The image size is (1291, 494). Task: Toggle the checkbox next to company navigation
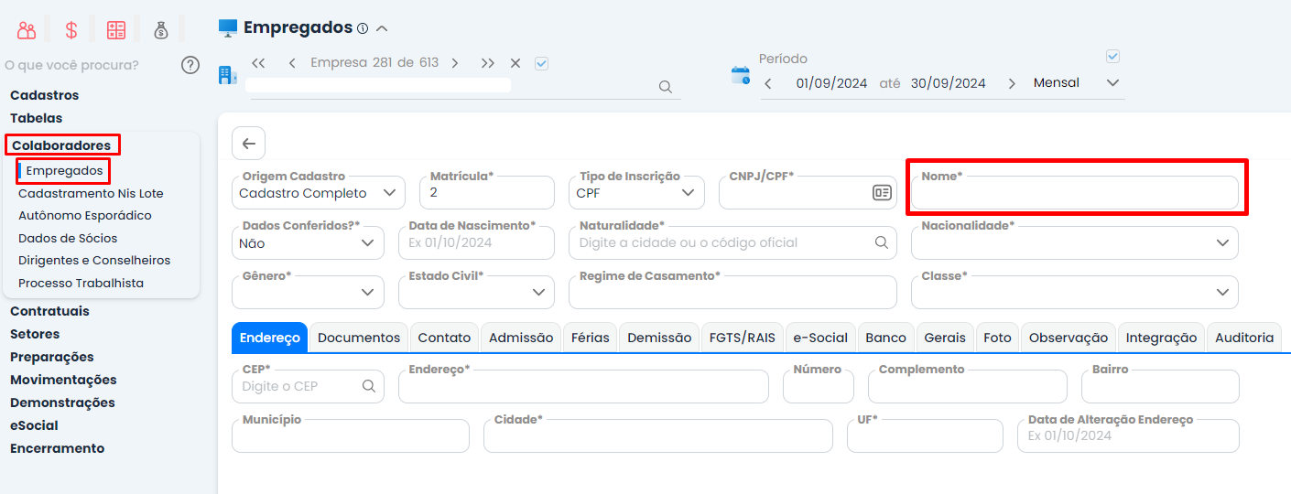coord(541,63)
